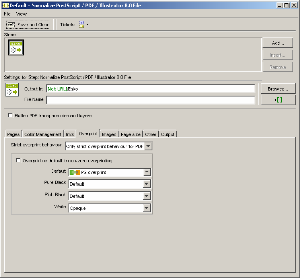Click the Tickets dropdown arrow
Screen dimensions: 300x278
pyautogui.click(x=87, y=25)
